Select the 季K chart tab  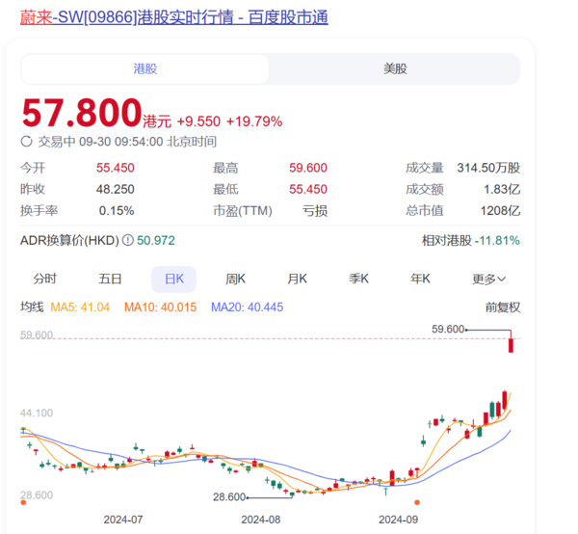click(x=359, y=279)
